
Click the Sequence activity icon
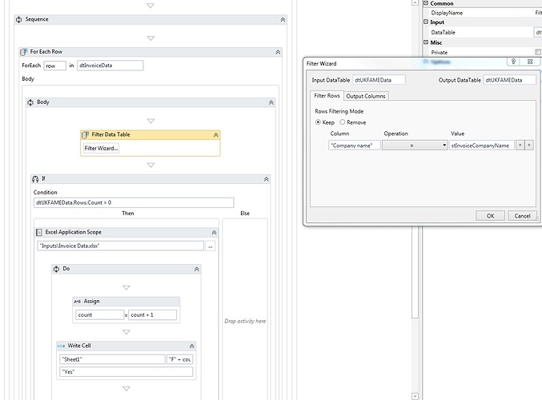tap(18, 20)
